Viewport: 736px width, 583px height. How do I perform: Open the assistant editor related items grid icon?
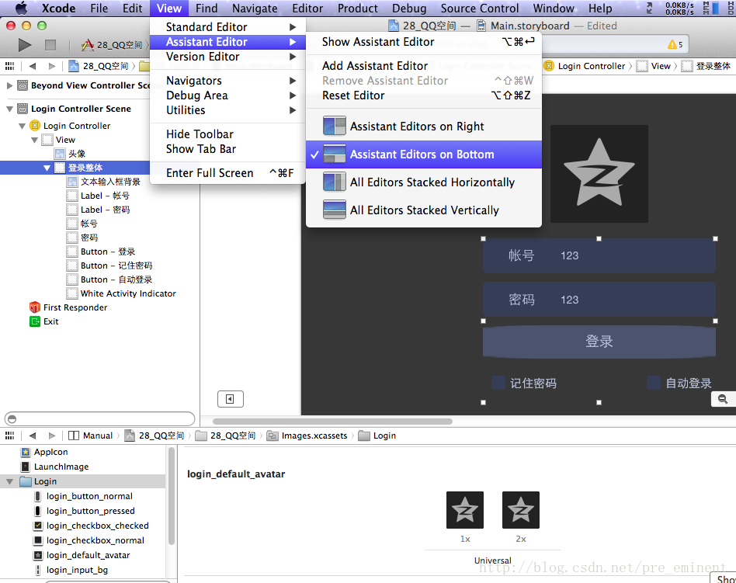[9, 436]
